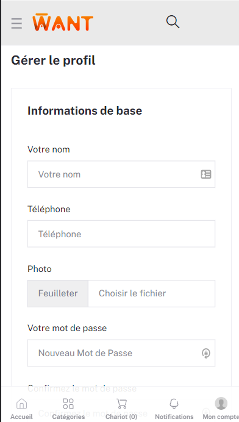Viewport: 239px width, 422px height.
Task: Focus the Votre nom input field
Action: tap(121, 174)
